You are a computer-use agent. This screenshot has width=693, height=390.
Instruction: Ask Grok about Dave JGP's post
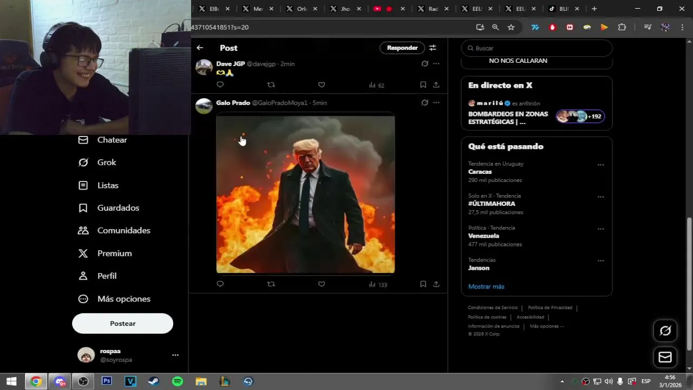pyautogui.click(x=424, y=64)
